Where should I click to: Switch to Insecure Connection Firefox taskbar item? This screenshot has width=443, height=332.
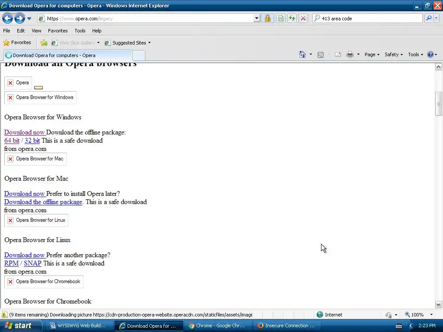(287, 326)
